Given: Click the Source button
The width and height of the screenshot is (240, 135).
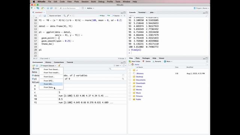Looking at the screenshot, I should pyautogui.click(x=116, y=16).
